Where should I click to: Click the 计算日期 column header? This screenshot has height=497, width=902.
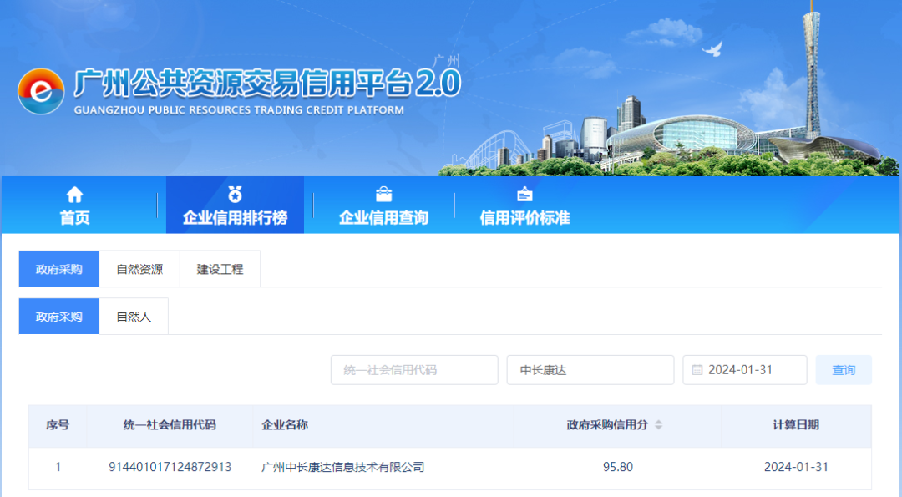click(x=795, y=425)
